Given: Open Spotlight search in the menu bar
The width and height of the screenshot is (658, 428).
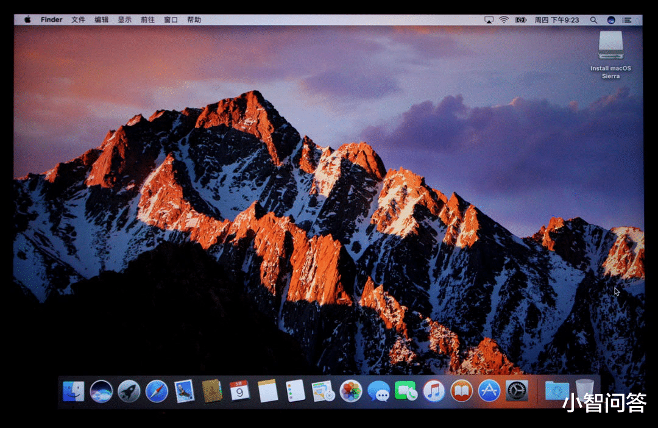Looking at the screenshot, I should [593, 20].
